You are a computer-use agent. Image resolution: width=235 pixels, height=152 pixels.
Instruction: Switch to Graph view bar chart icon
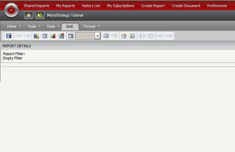[x=53, y=36]
